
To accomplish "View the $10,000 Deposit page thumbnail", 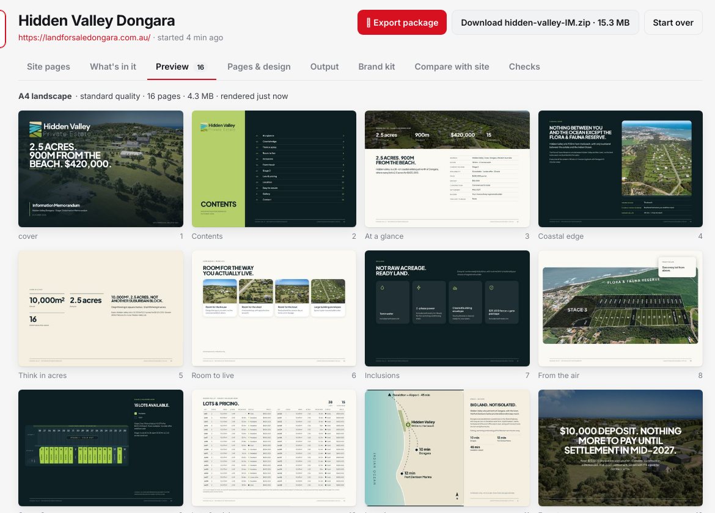I will pos(620,448).
